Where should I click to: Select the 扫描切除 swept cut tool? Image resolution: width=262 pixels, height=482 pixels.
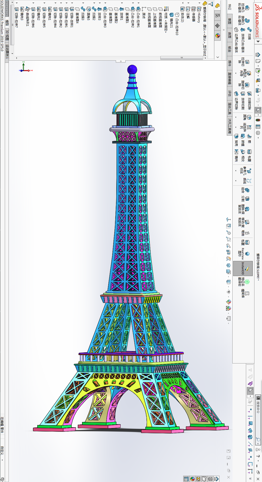point(249,100)
